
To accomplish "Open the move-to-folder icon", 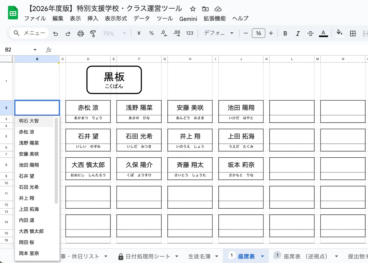I will [x=205, y=9].
